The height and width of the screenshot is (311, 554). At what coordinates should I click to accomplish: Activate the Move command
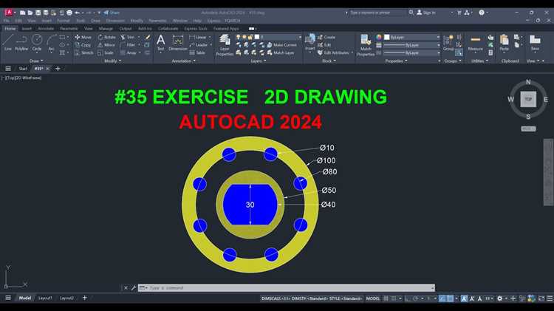[x=83, y=37]
